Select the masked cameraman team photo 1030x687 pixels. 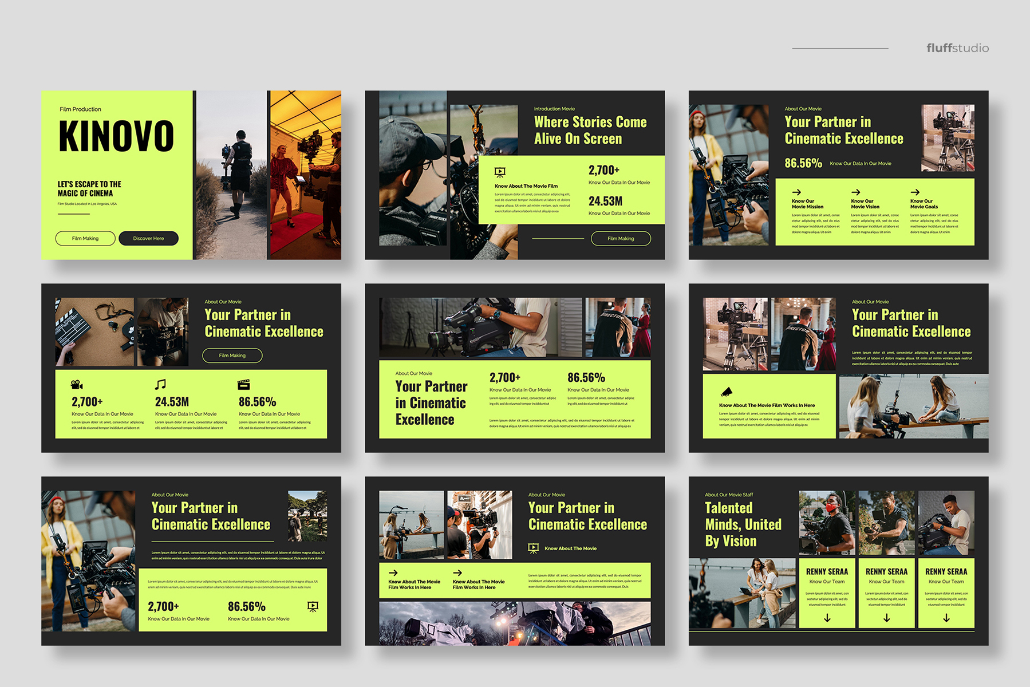[827, 522]
